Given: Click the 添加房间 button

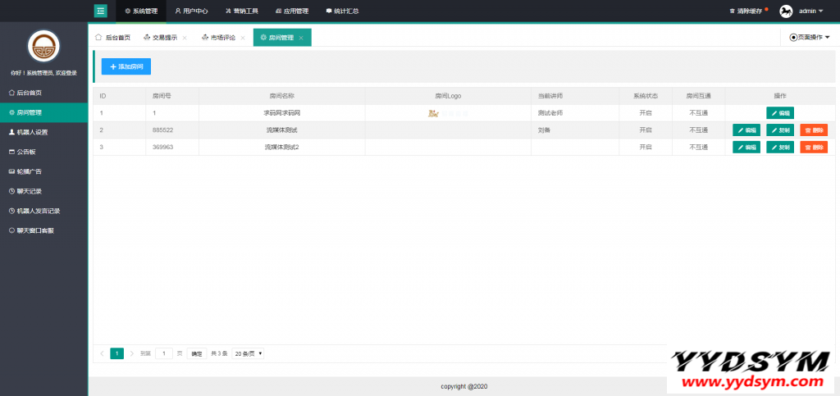Looking at the screenshot, I should pos(126,66).
